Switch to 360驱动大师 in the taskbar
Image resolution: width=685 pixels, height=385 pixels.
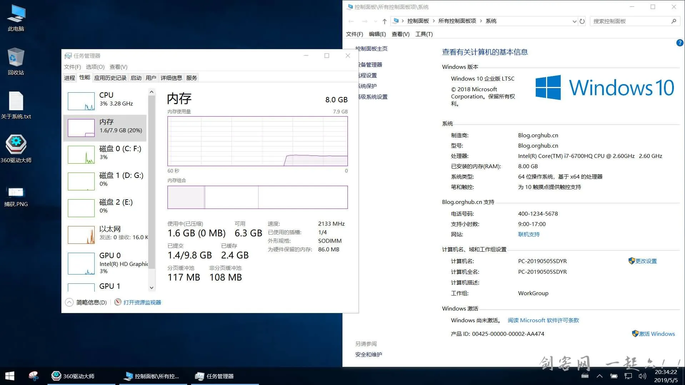click(x=81, y=376)
